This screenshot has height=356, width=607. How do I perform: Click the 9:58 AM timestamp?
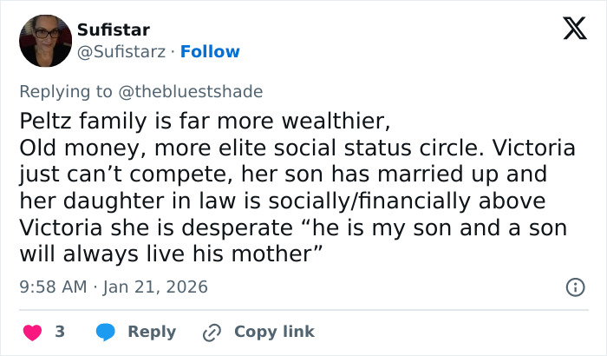[52, 287]
